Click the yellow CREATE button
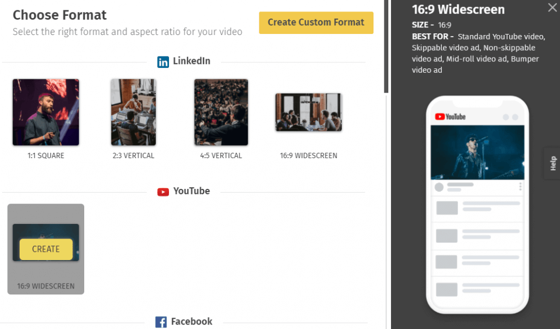Viewport: 560px width, 329px height. point(46,249)
